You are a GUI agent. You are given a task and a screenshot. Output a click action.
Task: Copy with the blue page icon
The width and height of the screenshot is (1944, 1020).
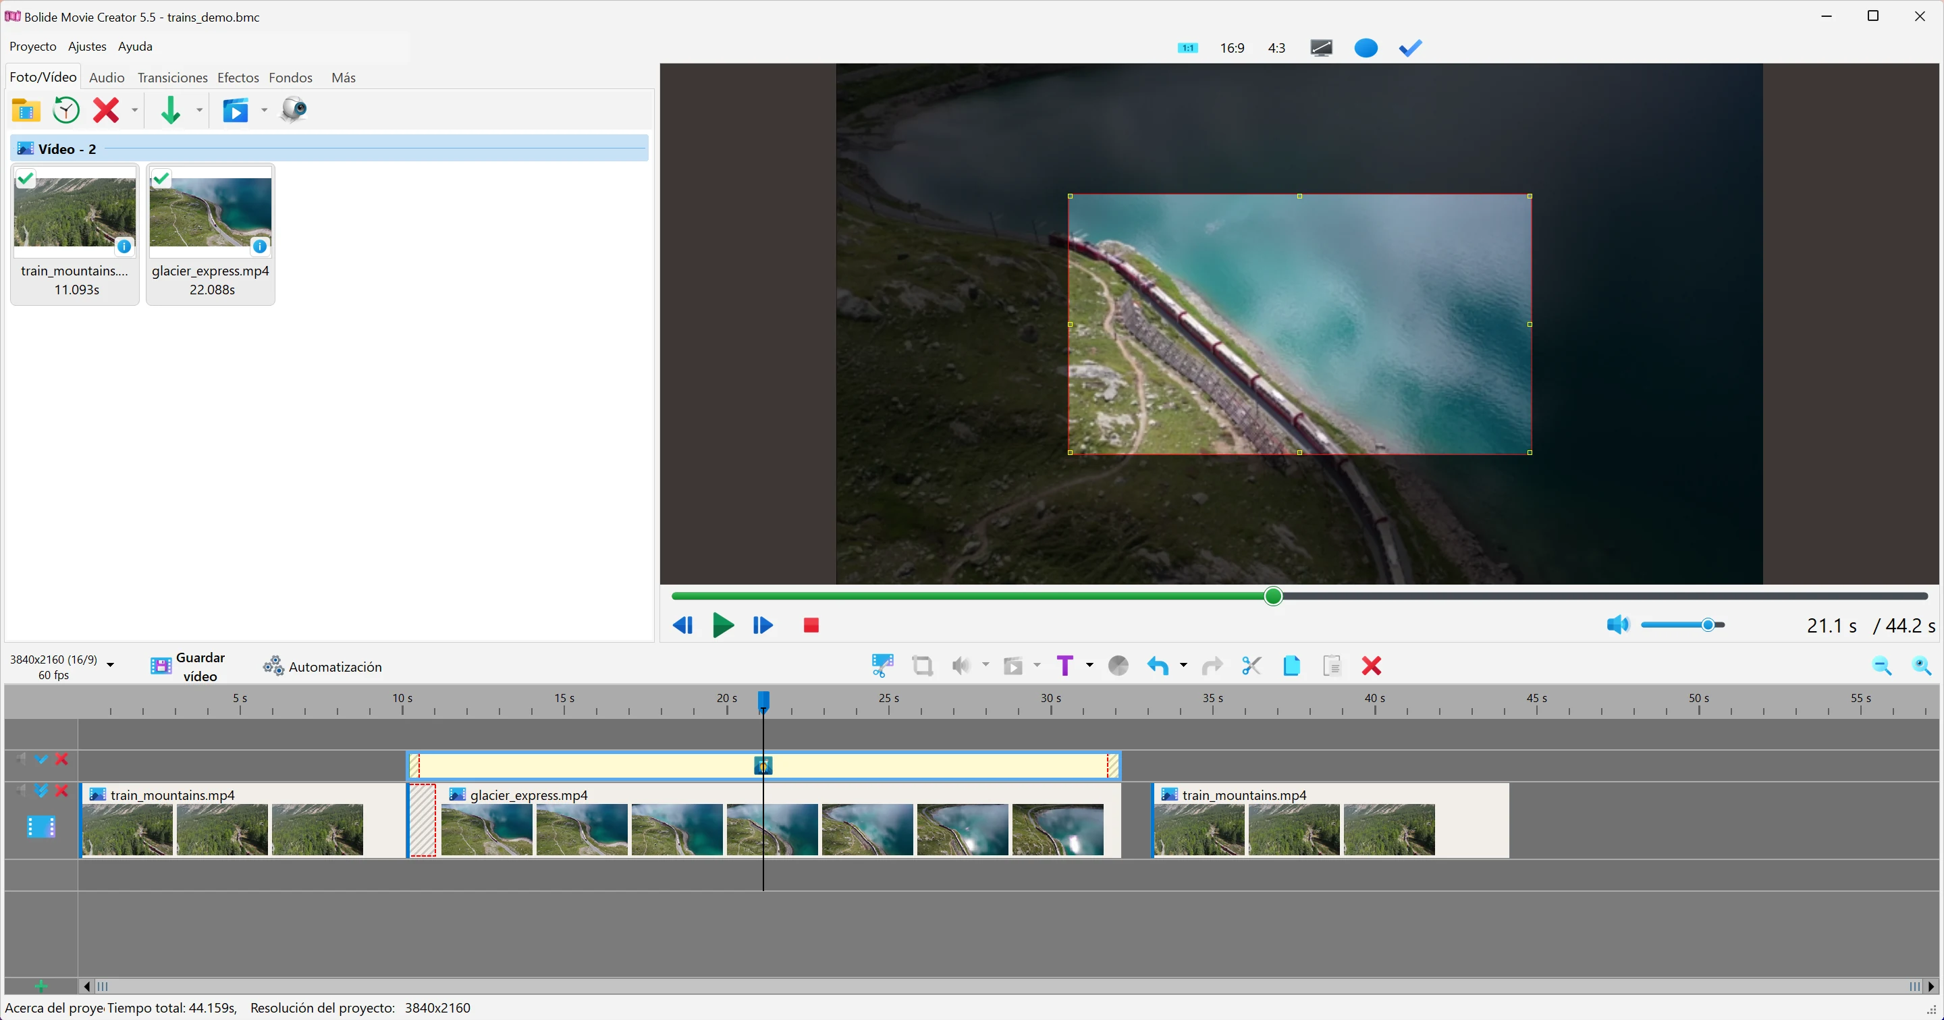tap(1291, 666)
